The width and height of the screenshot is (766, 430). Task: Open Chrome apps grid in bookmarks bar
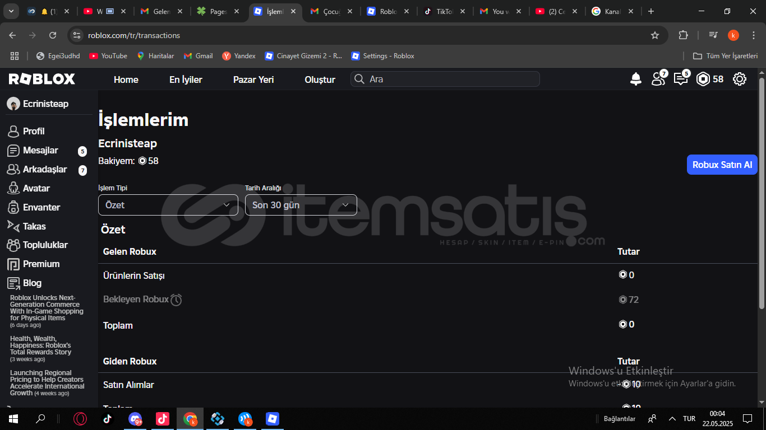pyautogui.click(x=15, y=56)
